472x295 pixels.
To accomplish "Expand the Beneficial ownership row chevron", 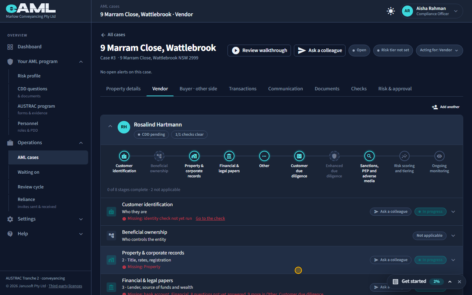I will pyautogui.click(x=454, y=236).
